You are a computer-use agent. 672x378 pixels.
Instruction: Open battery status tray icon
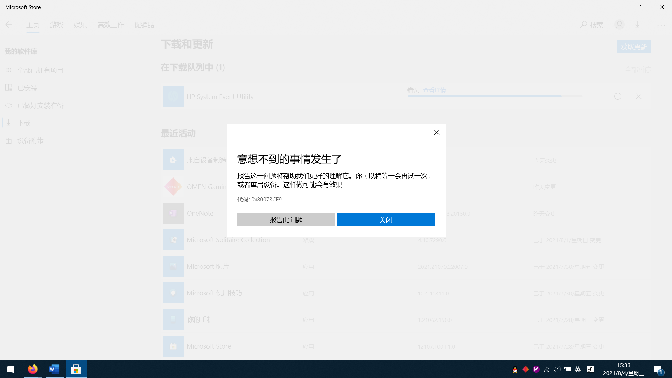(x=568, y=369)
